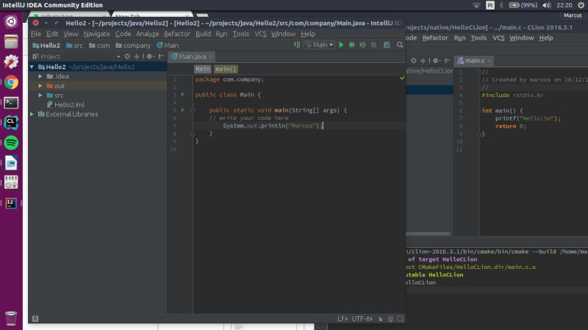This screenshot has width=588, height=330.
Task: Fold the main method using its gutter fold marker
Action: coord(193,110)
